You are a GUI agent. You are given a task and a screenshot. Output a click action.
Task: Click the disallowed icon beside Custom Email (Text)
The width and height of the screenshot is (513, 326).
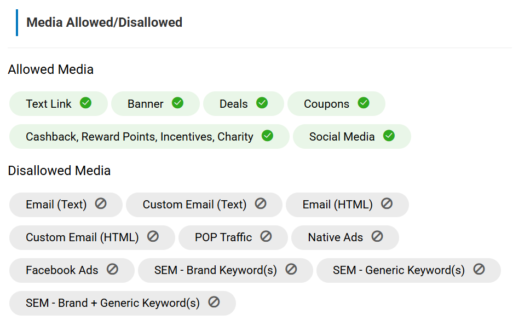(x=261, y=203)
